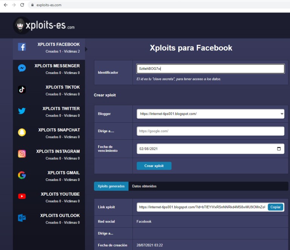
Task: Switch to Xploits generados tab
Action: (111, 186)
